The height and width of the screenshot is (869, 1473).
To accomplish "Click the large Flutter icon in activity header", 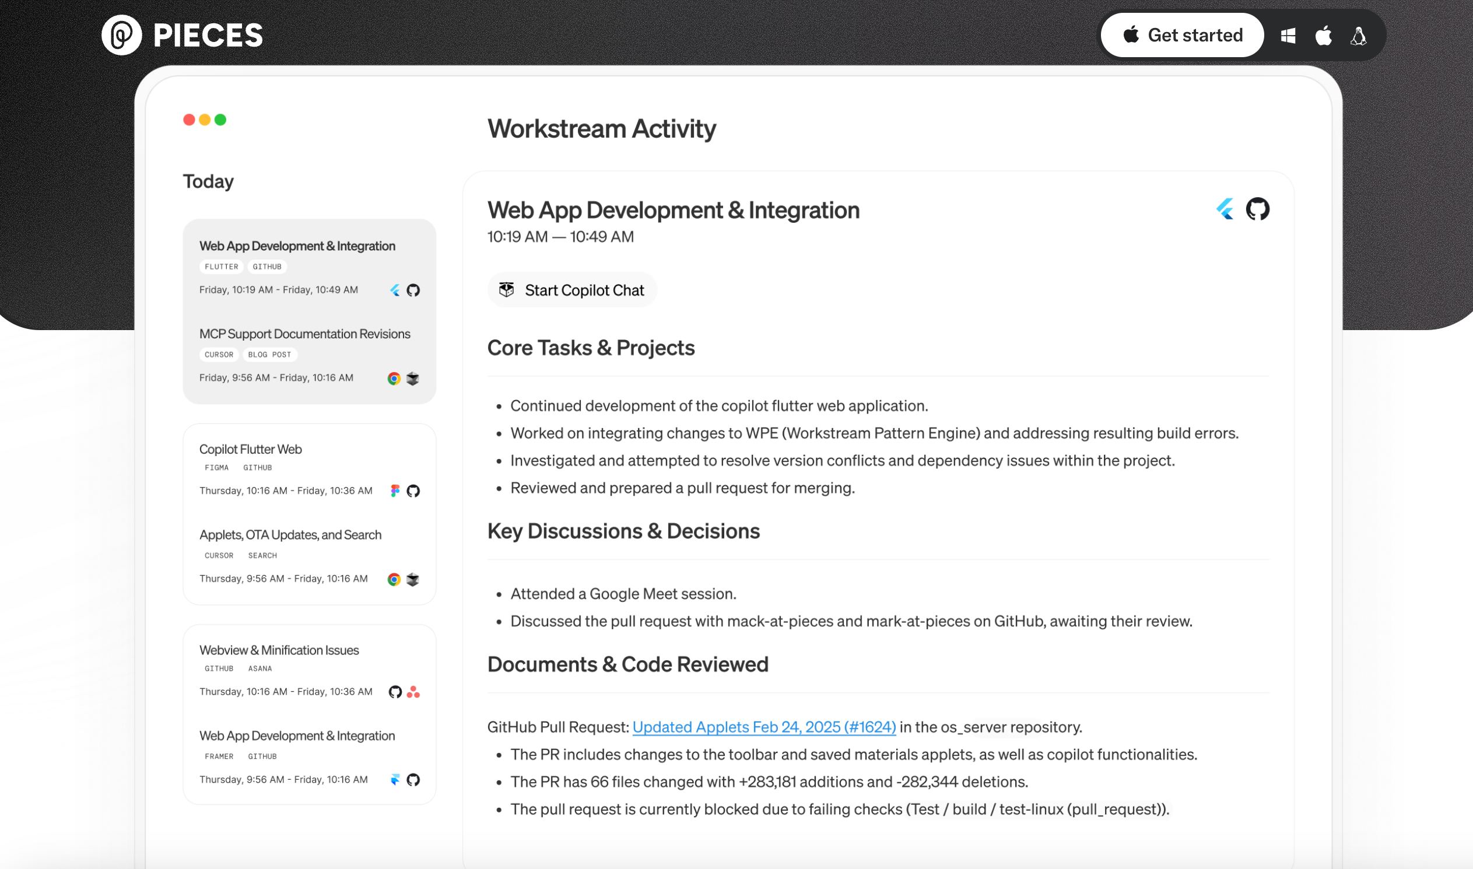I will point(1225,209).
